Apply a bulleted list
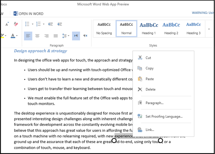 [27, 24]
